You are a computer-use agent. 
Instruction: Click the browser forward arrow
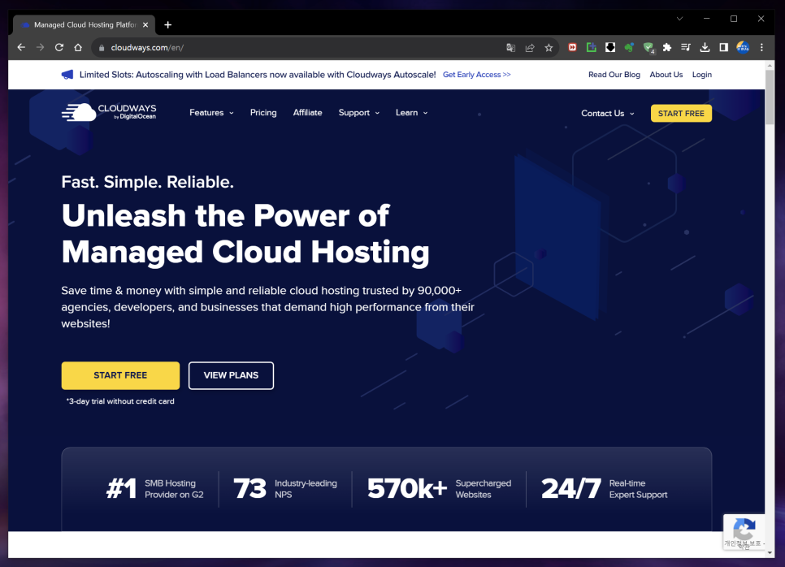[x=40, y=48]
